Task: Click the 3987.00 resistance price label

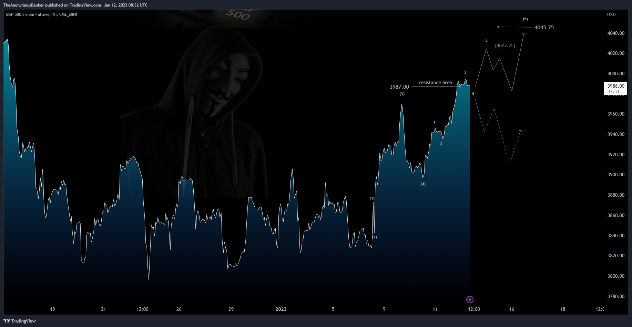Action: 399,87
